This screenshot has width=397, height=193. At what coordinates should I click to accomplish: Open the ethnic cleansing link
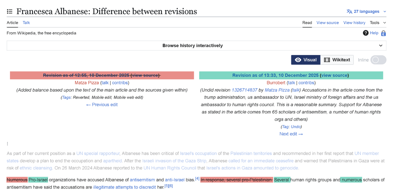(x=36, y=168)
